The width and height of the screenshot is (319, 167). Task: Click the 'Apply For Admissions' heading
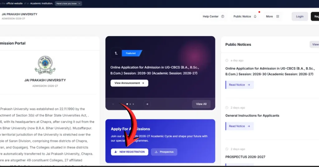(x=131, y=129)
